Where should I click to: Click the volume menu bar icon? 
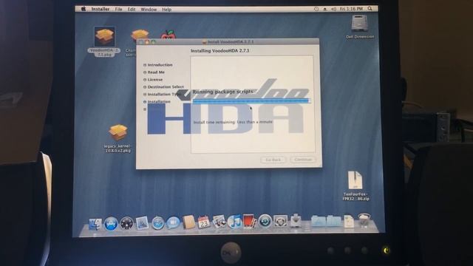coord(333,9)
